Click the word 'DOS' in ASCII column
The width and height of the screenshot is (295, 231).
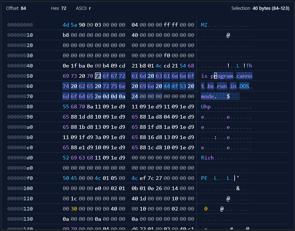click(x=244, y=86)
